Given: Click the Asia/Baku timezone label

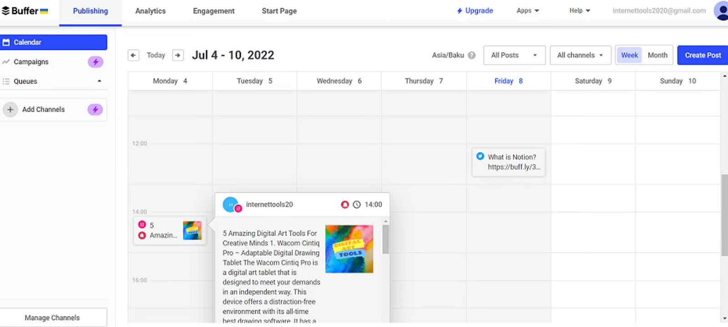Looking at the screenshot, I should pos(448,55).
